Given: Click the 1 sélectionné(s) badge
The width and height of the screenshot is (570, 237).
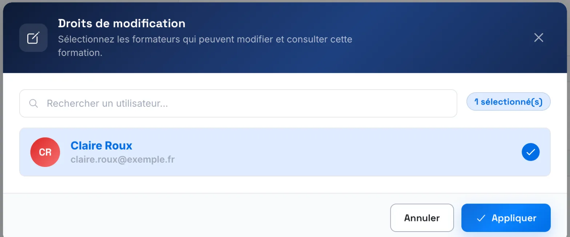Looking at the screenshot, I should tap(508, 102).
